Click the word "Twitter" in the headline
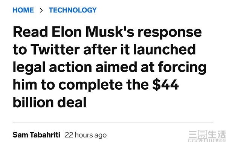This screenshot has width=226, height=142. (55, 50)
